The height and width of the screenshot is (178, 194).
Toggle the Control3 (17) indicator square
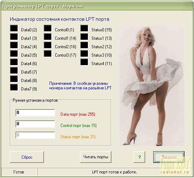click(x=48, y=53)
